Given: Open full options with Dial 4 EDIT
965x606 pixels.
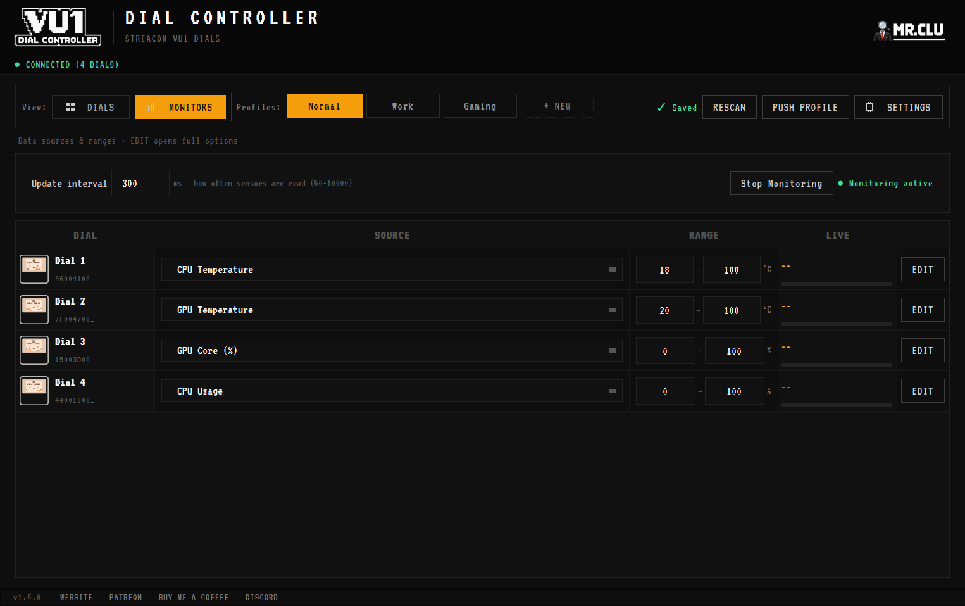Looking at the screenshot, I should coord(923,391).
